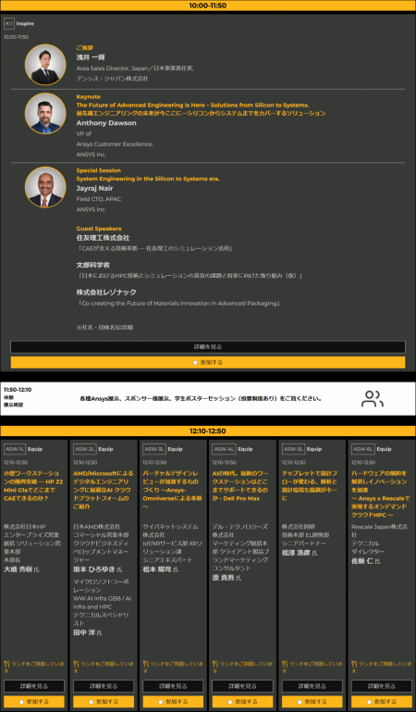Click the ASW-4L title mentioning Dell Pro Max
Image resolution: width=416 pixels, height=712 pixels.
[242, 485]
